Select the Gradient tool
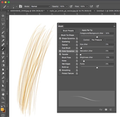 pyautogui.click(x=3, y=65)
